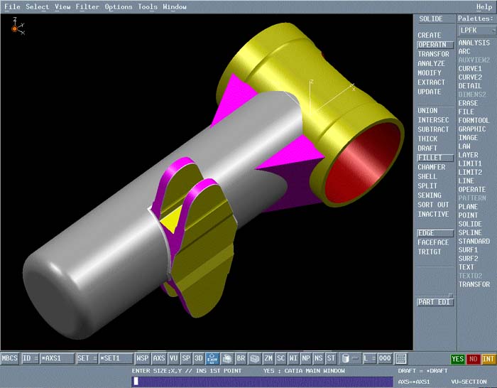
Task: Click the BR icon button
Action: point(241,359)
